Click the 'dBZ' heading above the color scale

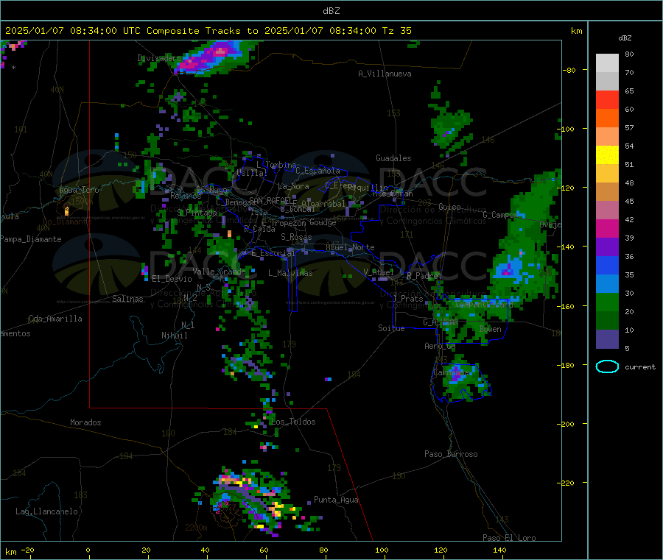click(x=625, y=38)
